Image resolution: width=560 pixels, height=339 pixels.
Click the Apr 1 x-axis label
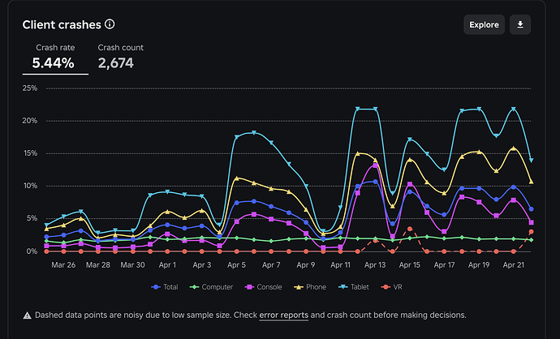(x=167, y=265)
